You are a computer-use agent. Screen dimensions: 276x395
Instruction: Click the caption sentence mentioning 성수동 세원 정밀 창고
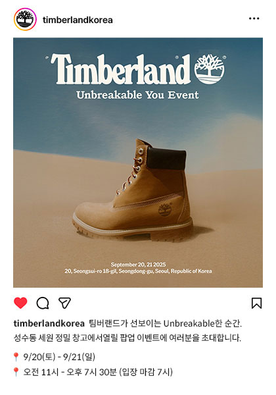click(127, 338)
